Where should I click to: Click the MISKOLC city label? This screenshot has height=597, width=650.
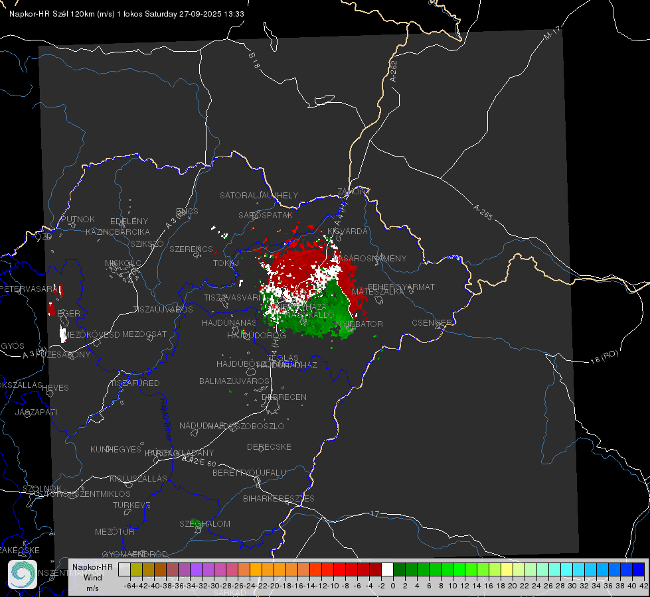123,263
